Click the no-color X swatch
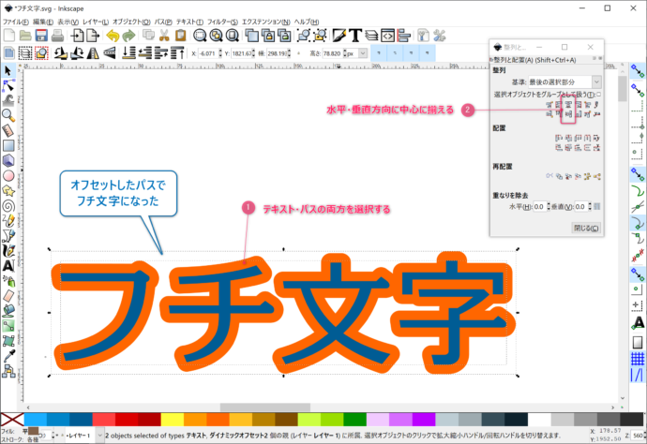The width and height of the screenshot is (647, 444). 12,420
